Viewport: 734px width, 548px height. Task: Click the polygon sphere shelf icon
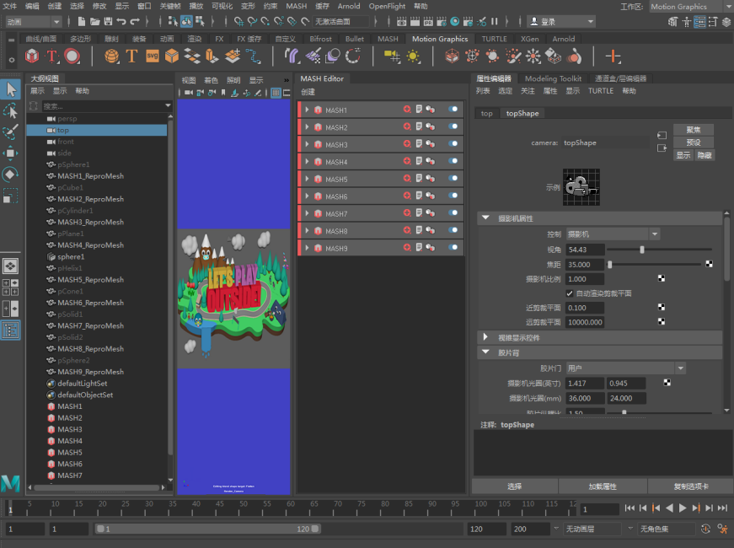click(111, 56)
